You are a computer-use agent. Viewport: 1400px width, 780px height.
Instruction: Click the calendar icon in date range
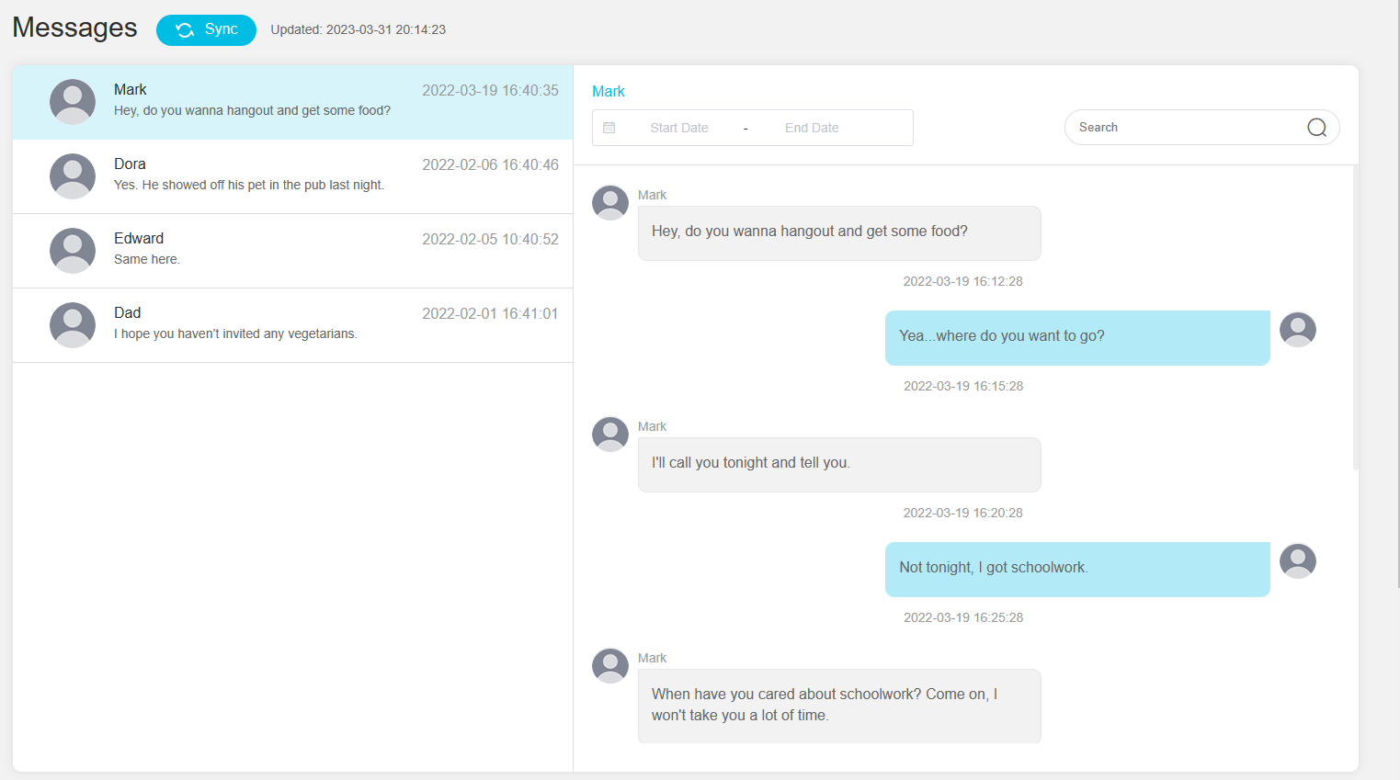[x=609, y=128]
